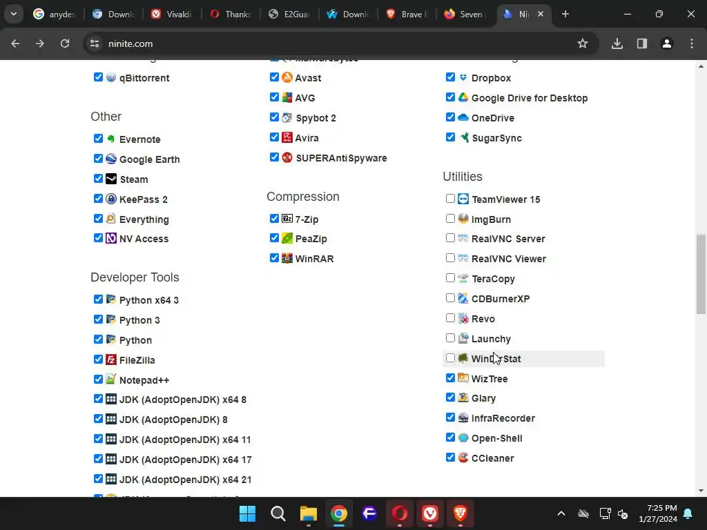
Task: Open Windows taskbar Search
Action: 278,513
